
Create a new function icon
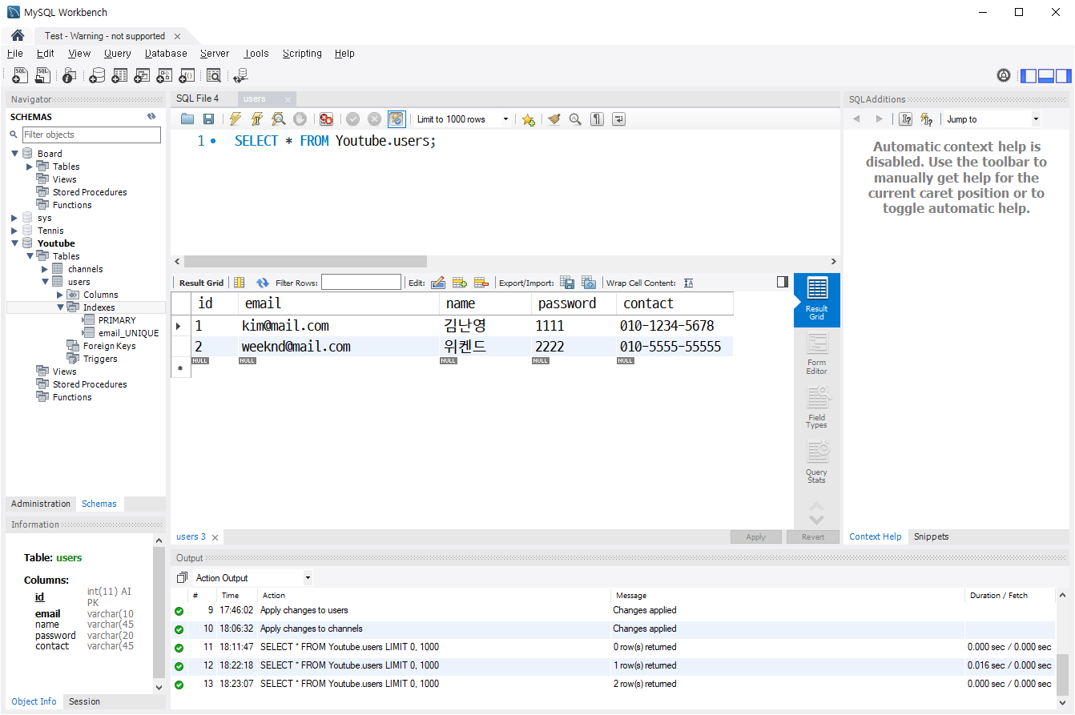187,75
